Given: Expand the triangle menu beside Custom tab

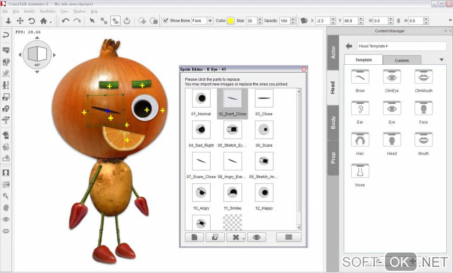Looking at the screenshot, I should (441, 60).
